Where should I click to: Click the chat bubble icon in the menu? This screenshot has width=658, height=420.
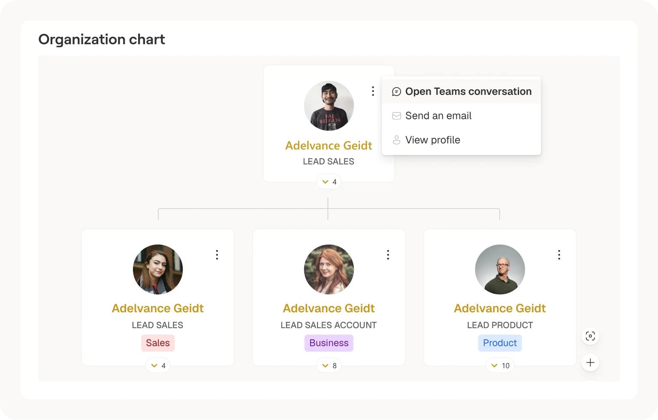point(397,92)
